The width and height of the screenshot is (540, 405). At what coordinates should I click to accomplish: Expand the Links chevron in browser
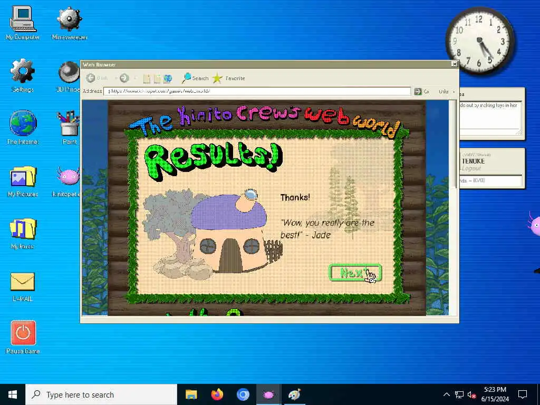click(454, 92)
